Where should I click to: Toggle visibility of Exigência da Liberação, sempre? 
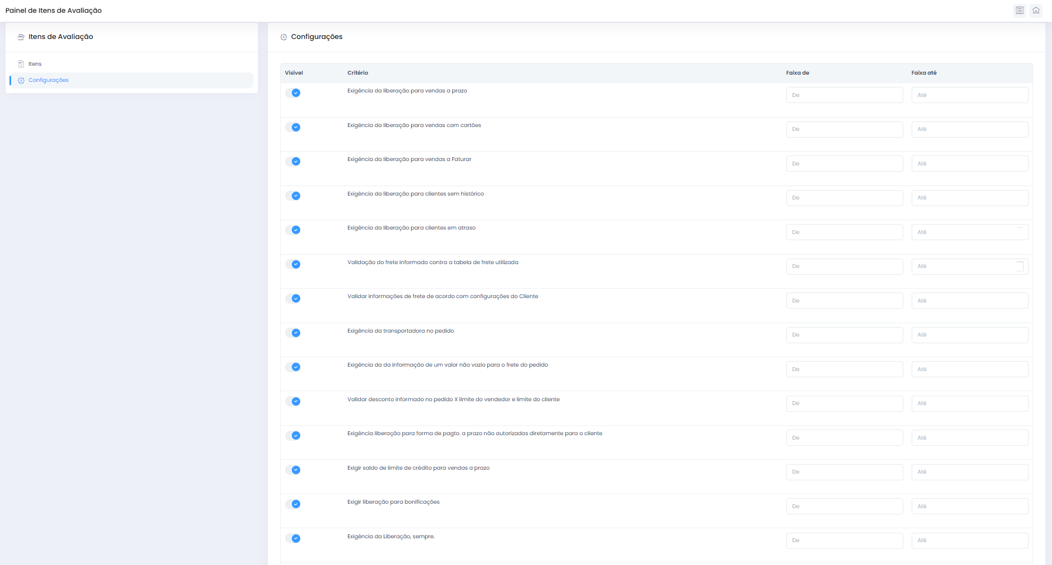pos(293,538)
